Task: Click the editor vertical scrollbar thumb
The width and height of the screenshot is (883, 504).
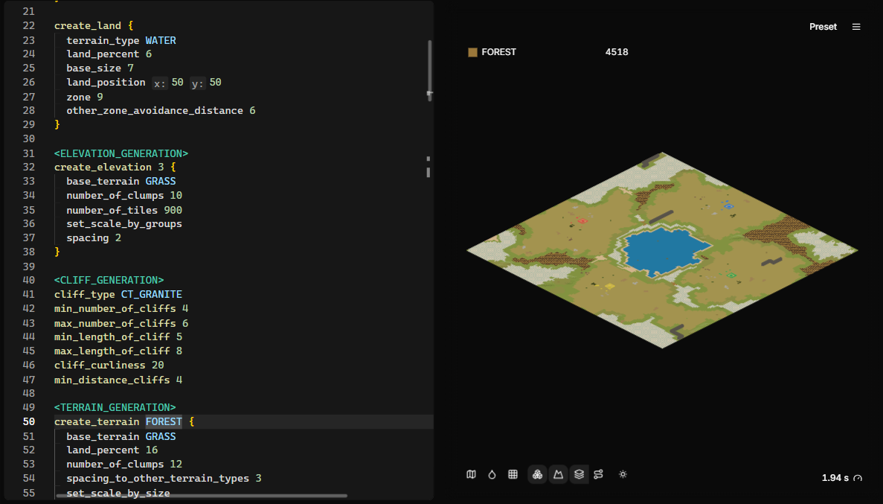Action: (x=430, y=71)
